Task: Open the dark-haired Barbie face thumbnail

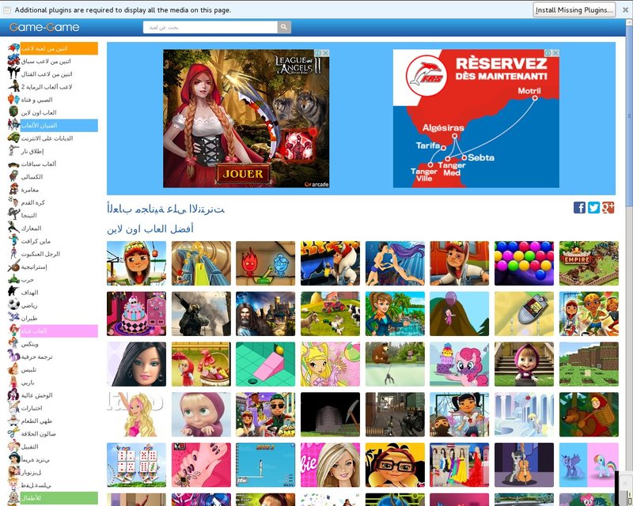Action: (136, 364)
